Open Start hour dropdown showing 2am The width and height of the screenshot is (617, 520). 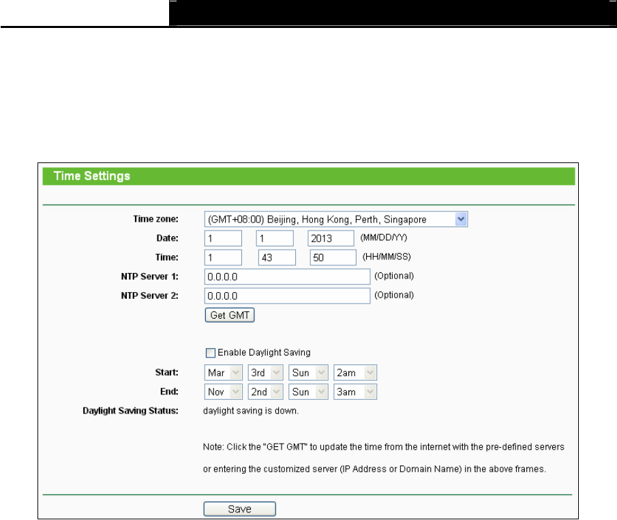[355, 373]
